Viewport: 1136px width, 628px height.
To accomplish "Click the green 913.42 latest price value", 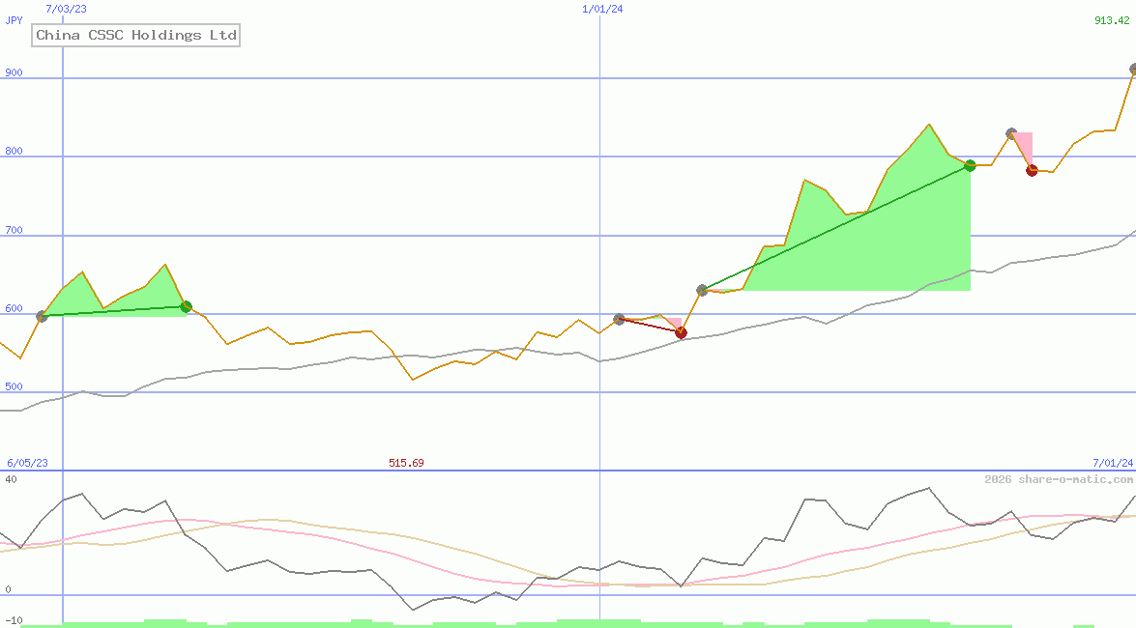I will coord(1112,20).
